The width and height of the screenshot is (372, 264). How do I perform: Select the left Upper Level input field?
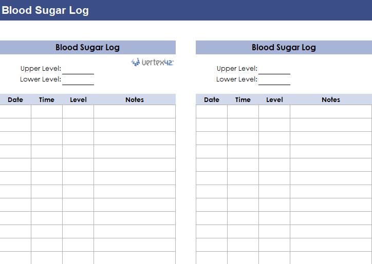click(x=78, y=69)
